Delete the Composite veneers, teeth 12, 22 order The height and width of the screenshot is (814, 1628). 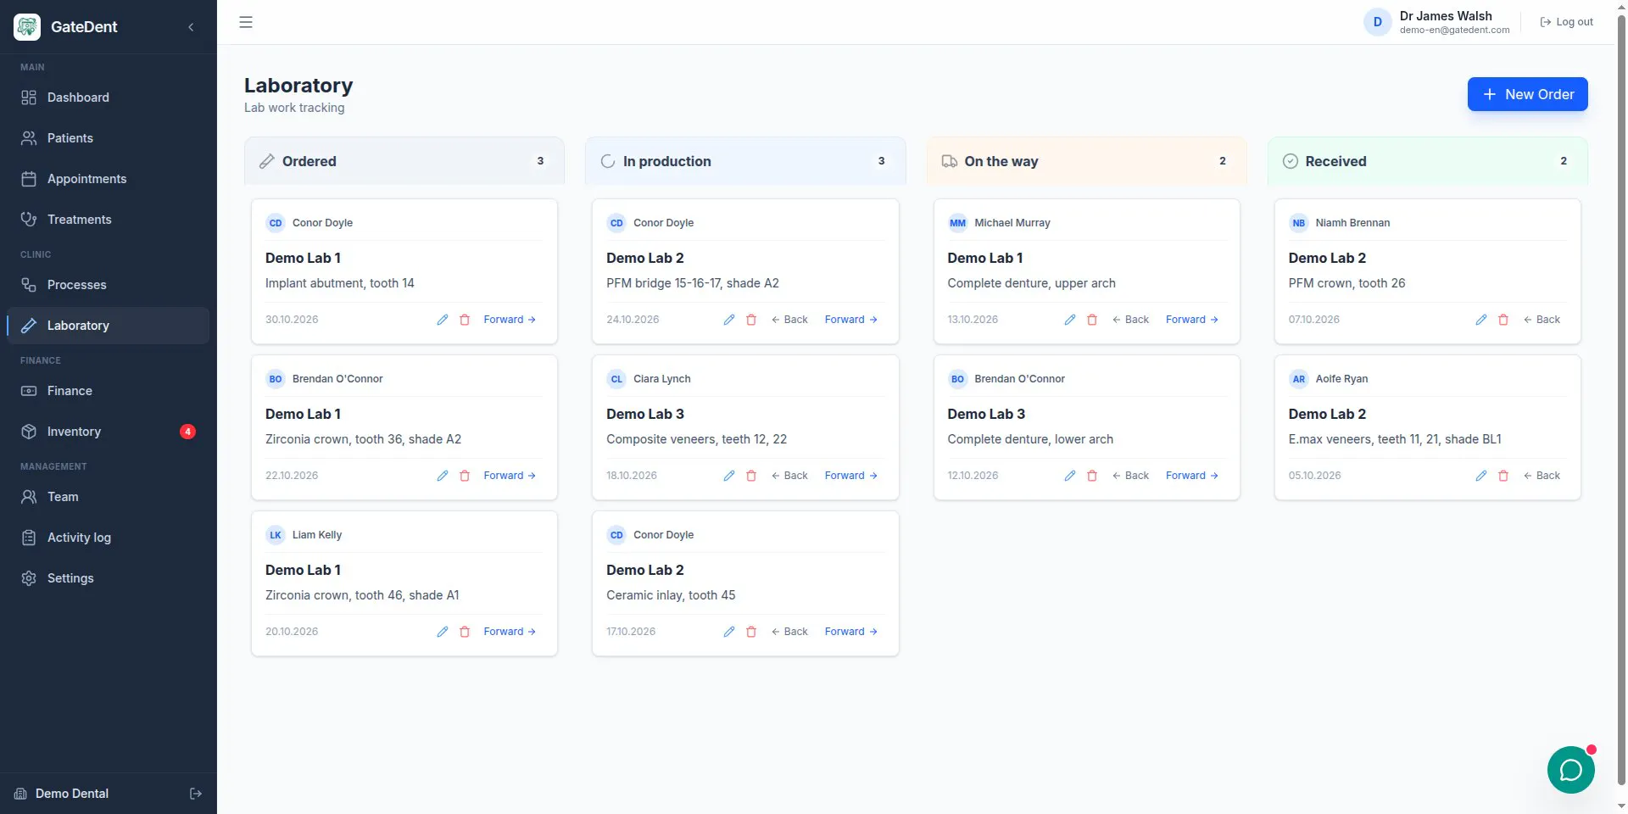pyautogui.click(x=751, y=476)
